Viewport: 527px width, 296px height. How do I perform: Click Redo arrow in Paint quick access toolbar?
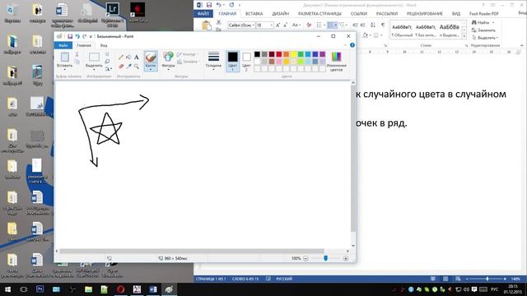[x=84, y=36]
